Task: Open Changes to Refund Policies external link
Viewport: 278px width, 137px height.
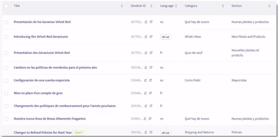Action: pos(151,132)
